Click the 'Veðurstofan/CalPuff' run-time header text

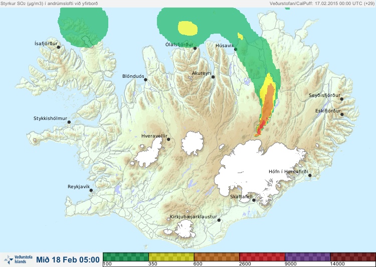pos(322,4)
